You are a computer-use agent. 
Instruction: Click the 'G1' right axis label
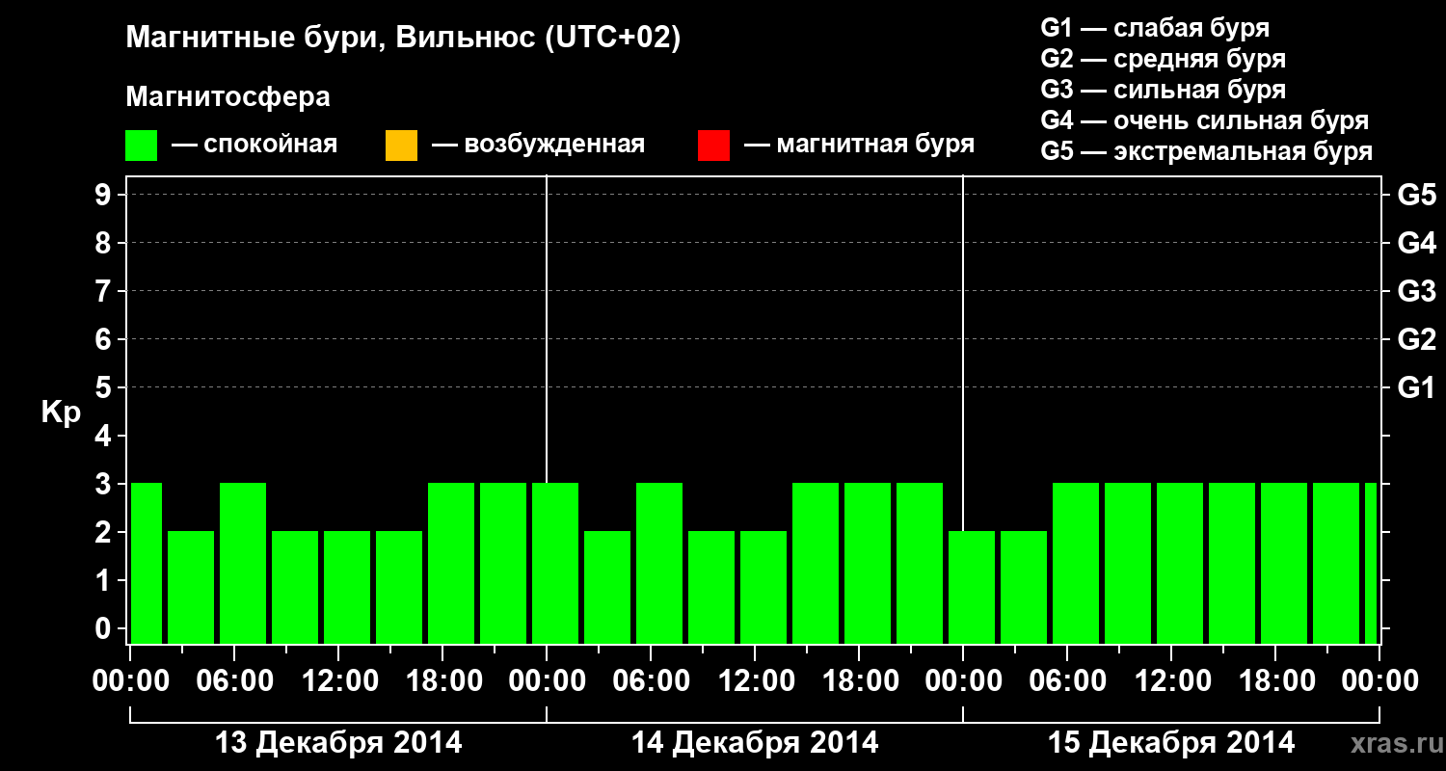1416,387
